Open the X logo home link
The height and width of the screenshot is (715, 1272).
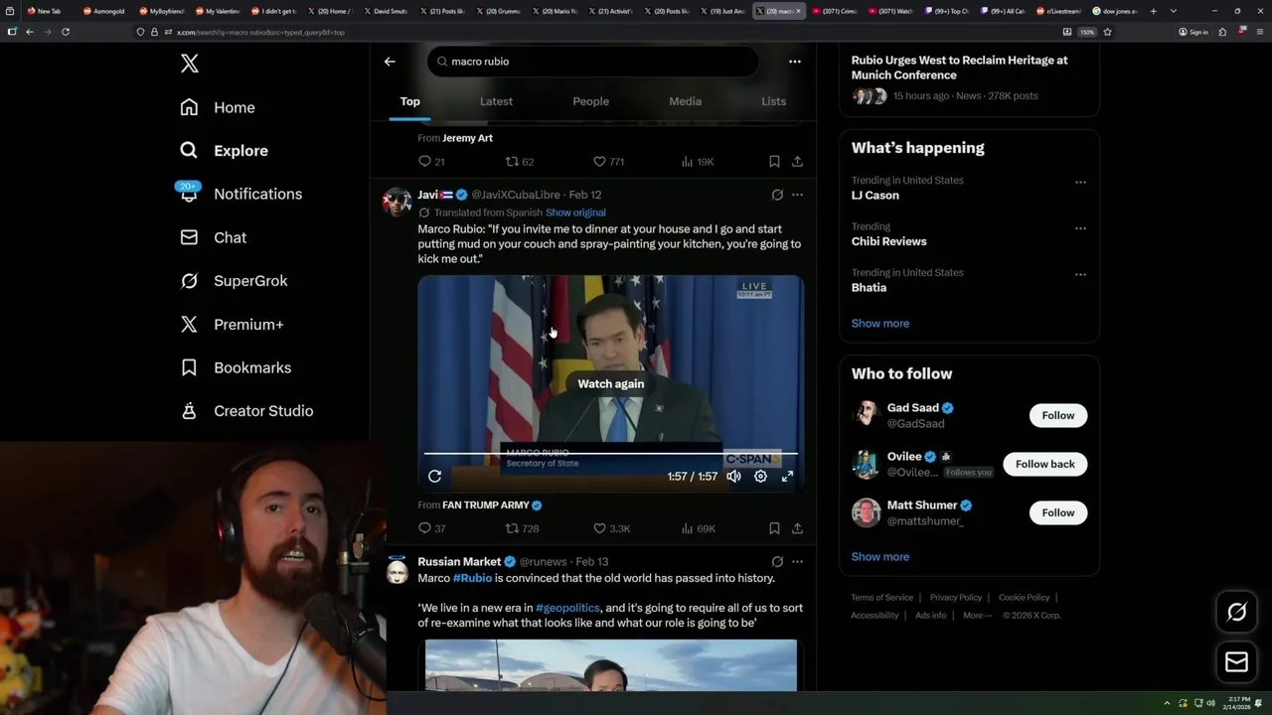tap(190, 64)
